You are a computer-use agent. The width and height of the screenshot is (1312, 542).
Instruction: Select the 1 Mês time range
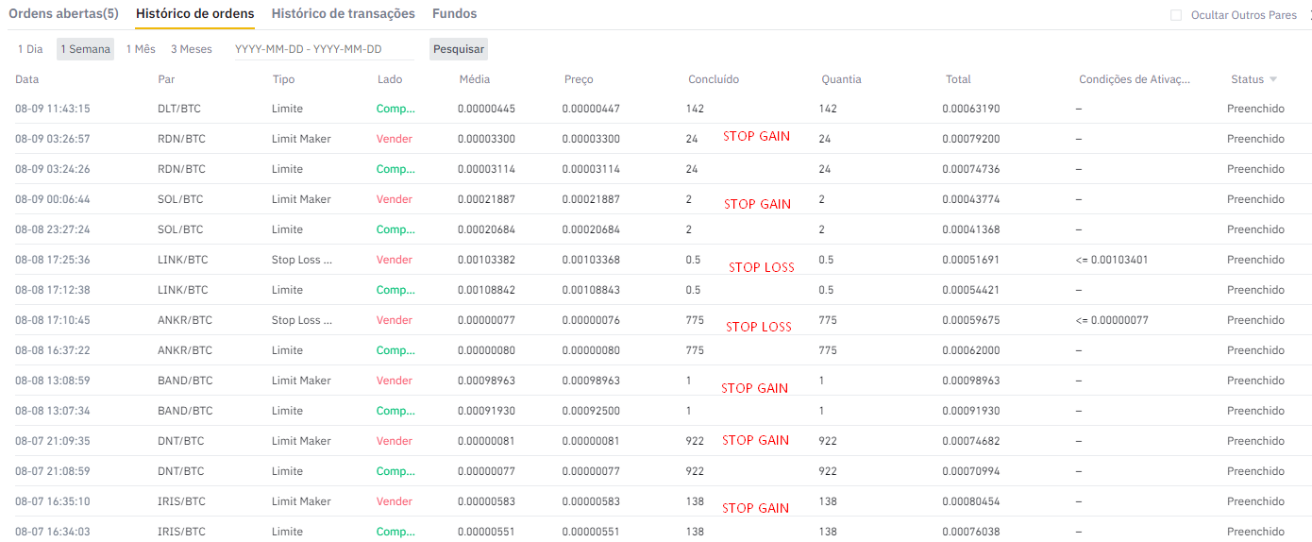click(141, 49)
